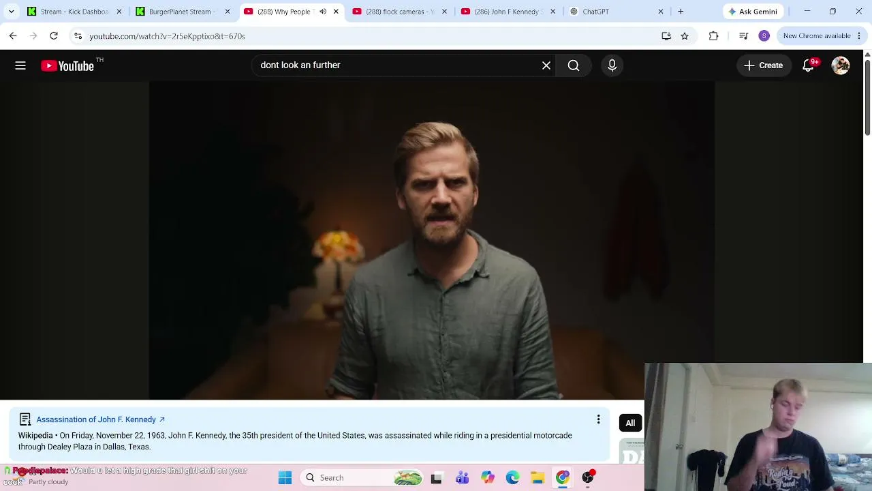872x491 pixels.
Task: Click the Ask Gemini button
Action: point(752,12)
